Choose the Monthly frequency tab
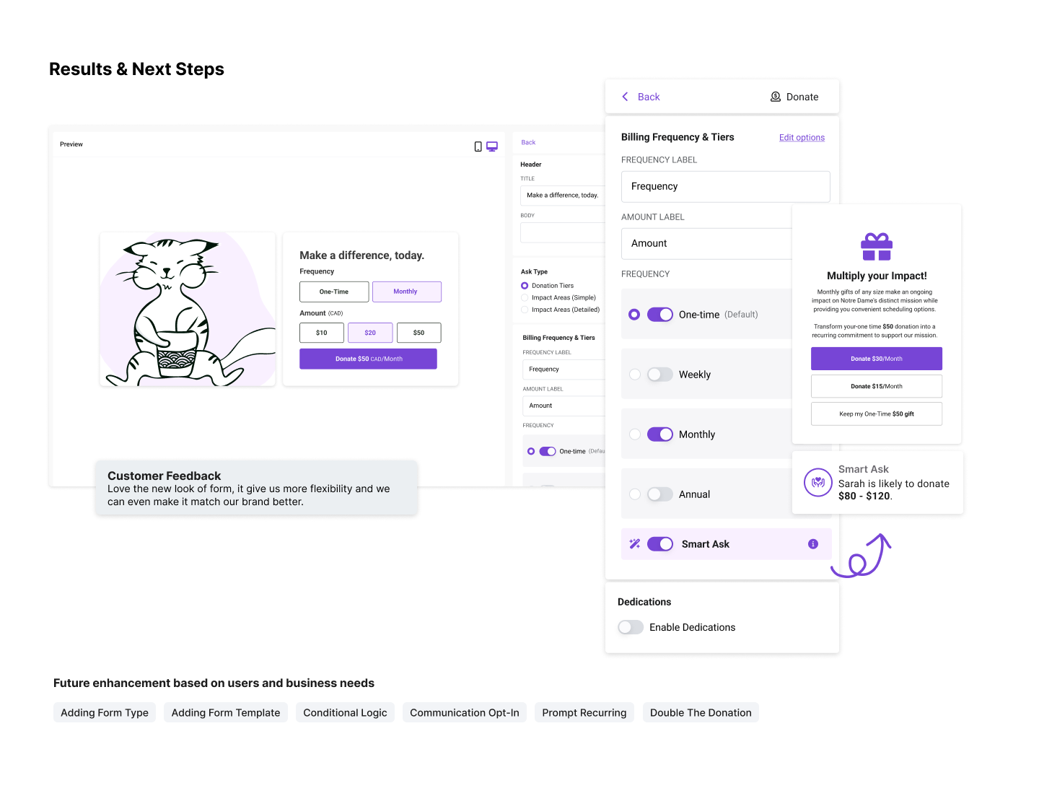The width and height of the screenshot is (1039, 796). click(x=406, y=292)
